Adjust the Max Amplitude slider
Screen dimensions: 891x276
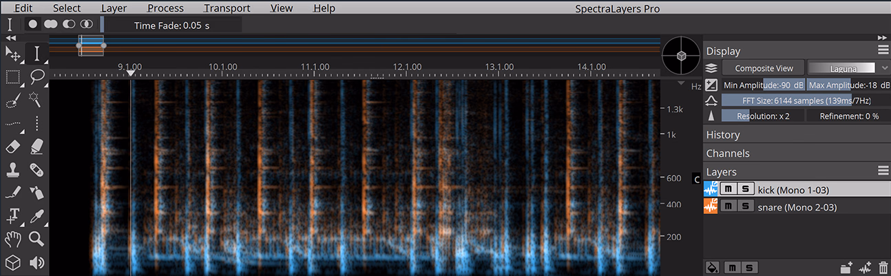coord(848,85)
